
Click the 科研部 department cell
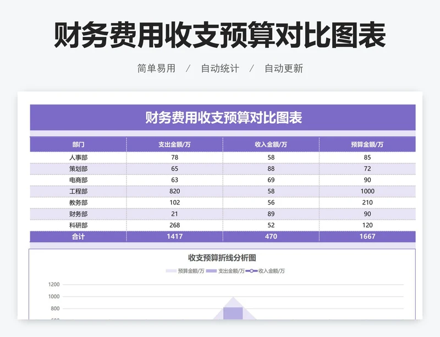(78, 225)
